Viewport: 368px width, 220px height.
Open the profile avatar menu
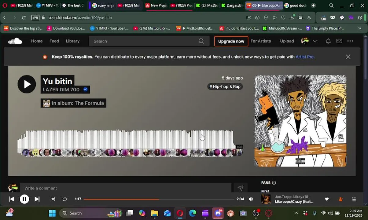(305, 41)
